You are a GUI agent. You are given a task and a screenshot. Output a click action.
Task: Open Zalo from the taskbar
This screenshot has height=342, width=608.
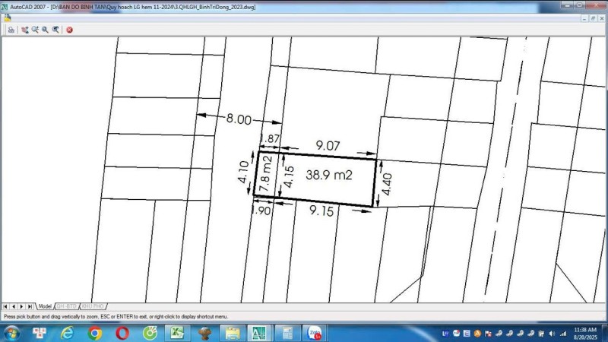click(x=313, y=333)
